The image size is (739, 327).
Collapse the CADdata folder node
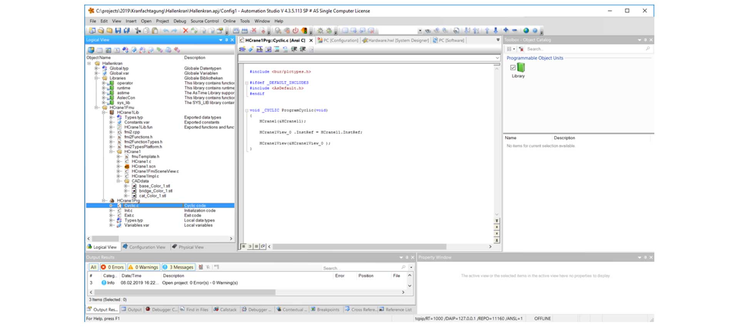[x=119, y=181]
